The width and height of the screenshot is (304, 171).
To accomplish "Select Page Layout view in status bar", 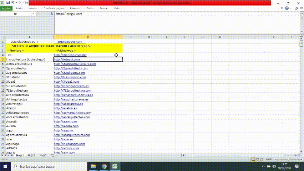I will (x=258, y=160).
